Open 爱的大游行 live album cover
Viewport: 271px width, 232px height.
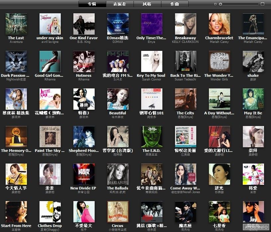pos(220,137)
